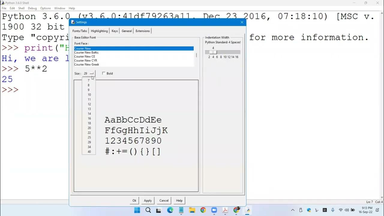Open the Options menu

coord(46,8)
